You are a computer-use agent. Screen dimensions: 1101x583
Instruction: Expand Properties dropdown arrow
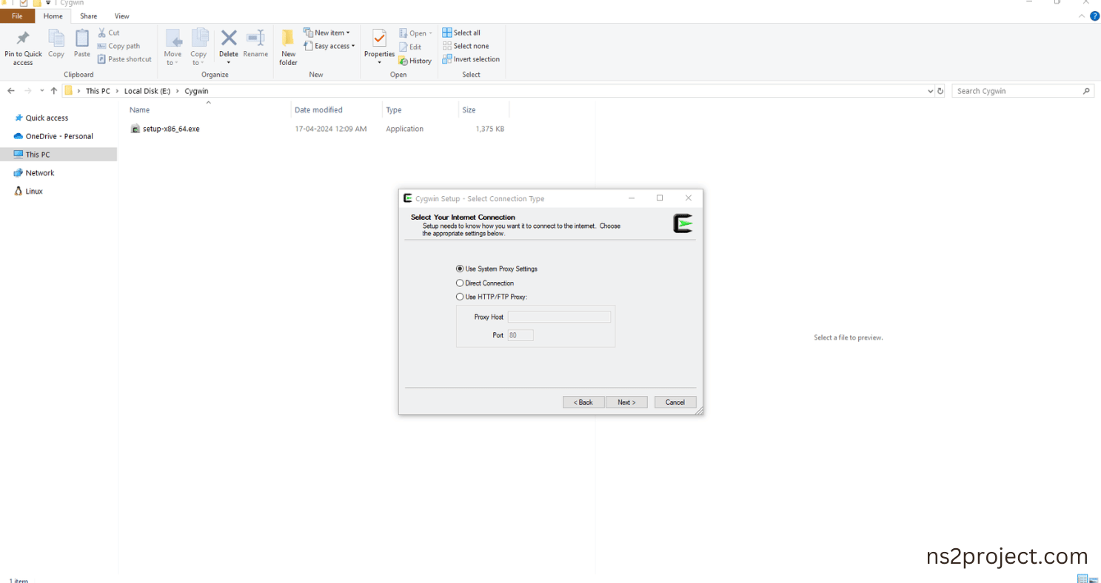click(x=379, y=62)
